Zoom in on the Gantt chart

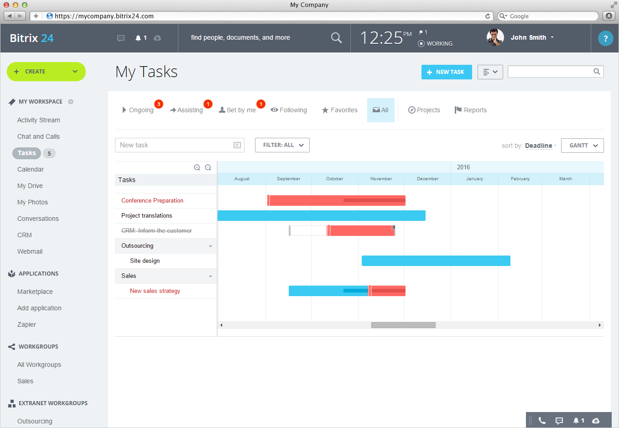[197, 167]
